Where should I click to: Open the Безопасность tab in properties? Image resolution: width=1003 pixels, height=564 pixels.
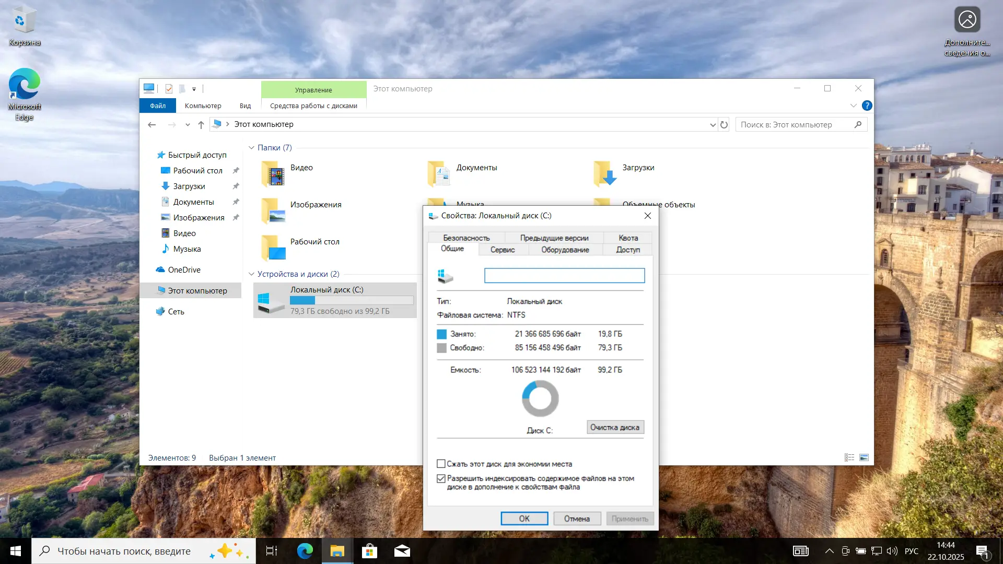(x=466, y=238)
